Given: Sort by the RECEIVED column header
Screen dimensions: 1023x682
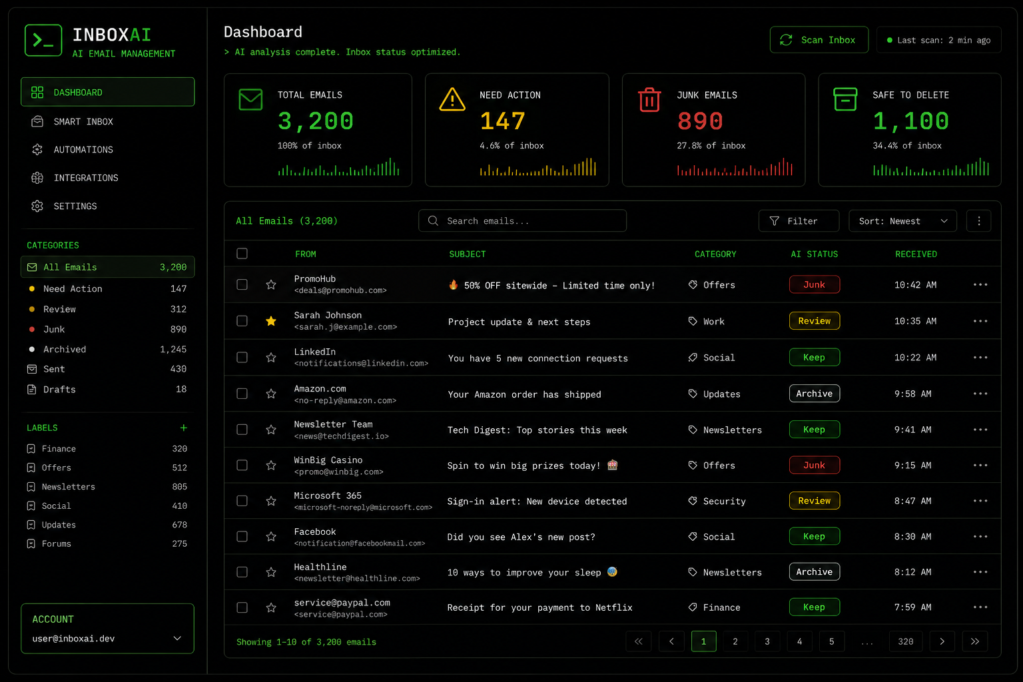Looking at the screenshot, I should point(916,254).
